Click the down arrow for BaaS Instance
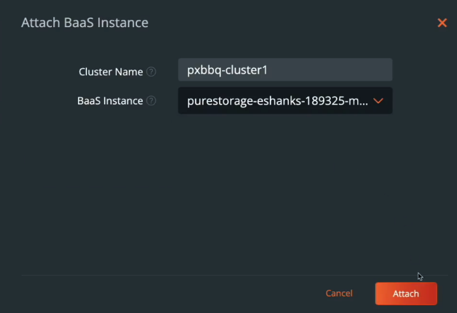This screenshot has width=457, height=313. pyautogui.click(x=378, y=101)
